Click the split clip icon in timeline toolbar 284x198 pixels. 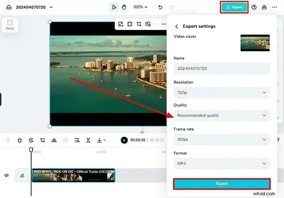(8, 140)
